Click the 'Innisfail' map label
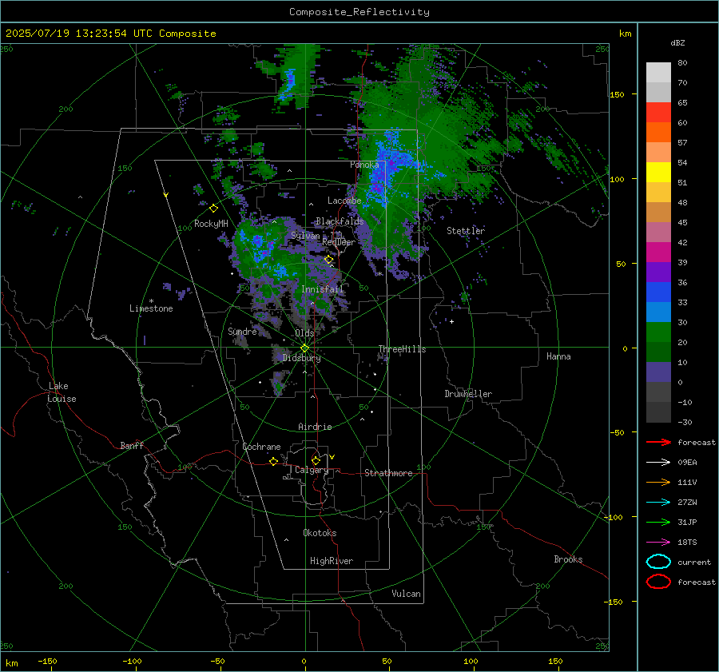This screenshot has height=672, width=719. [322, 289]
